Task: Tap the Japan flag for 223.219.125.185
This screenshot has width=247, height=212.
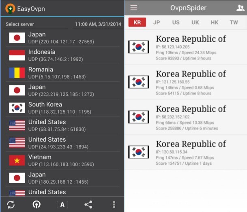Action: tap(17, 90)
